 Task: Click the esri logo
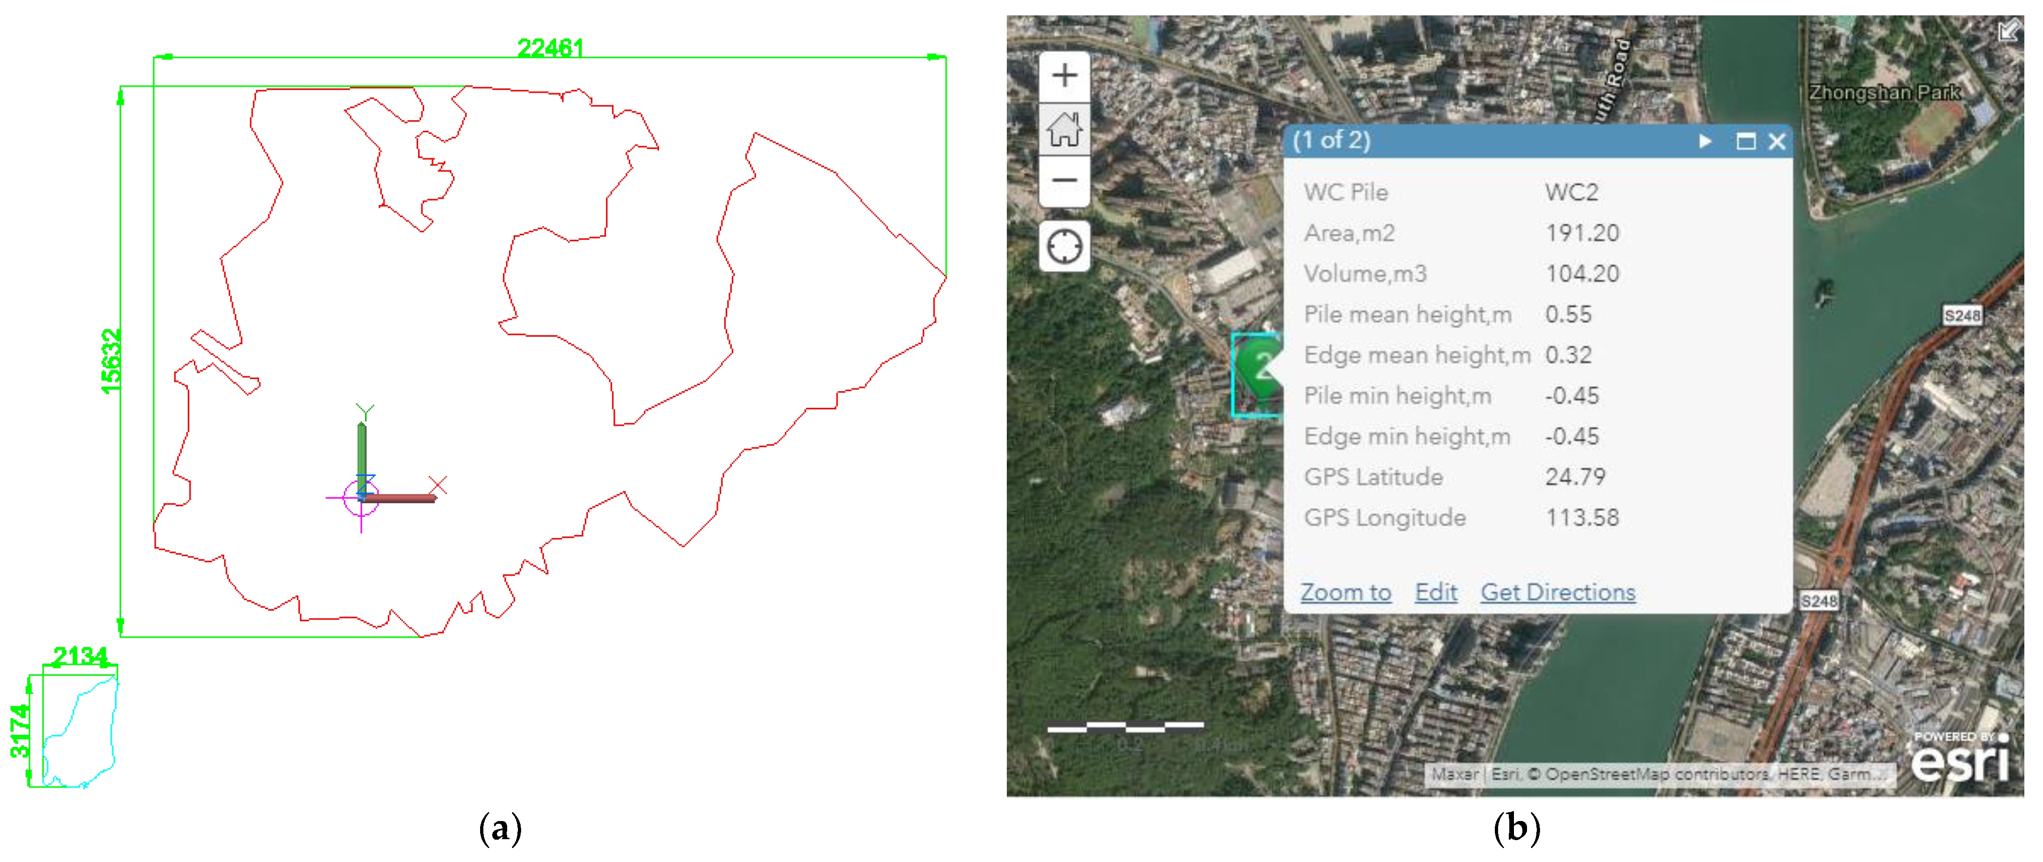click(x=1960, y=760)
